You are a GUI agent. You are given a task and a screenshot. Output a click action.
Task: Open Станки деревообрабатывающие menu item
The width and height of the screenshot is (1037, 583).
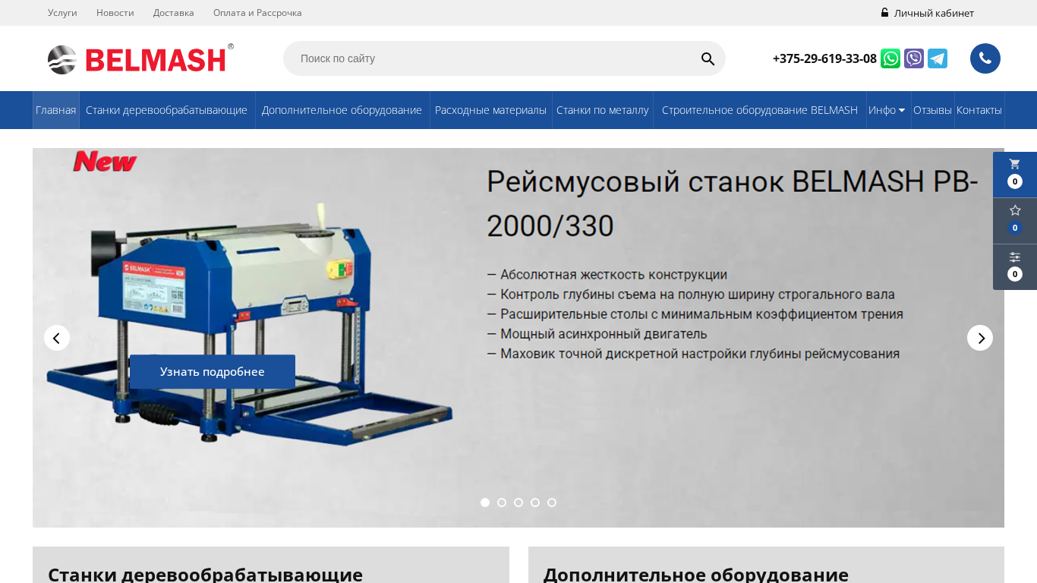(166, 110)
